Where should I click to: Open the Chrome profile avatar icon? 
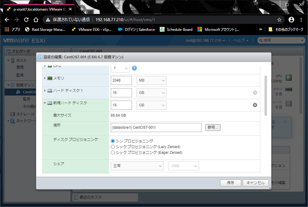291,20
